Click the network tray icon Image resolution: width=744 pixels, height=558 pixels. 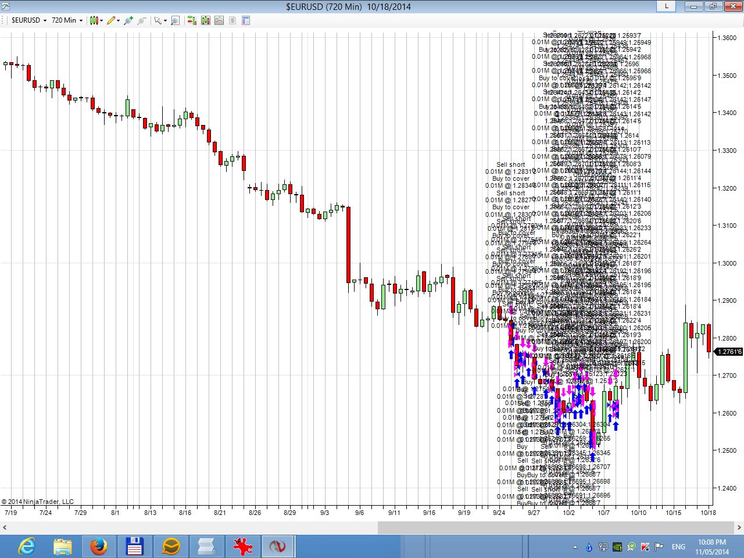(603, 547)
